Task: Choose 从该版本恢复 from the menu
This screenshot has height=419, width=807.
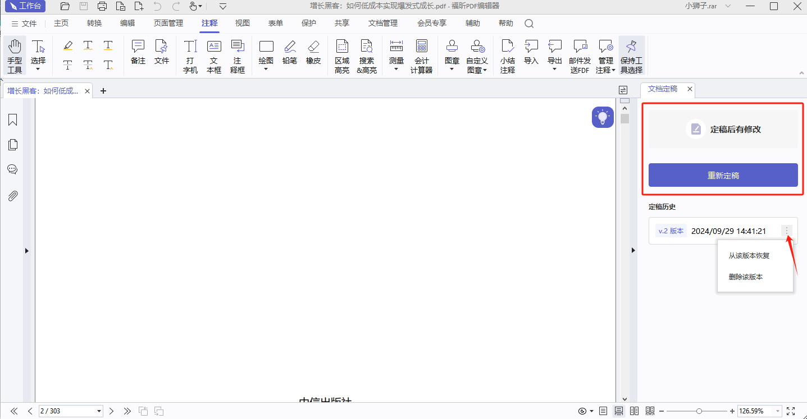Action: (749, 256)
